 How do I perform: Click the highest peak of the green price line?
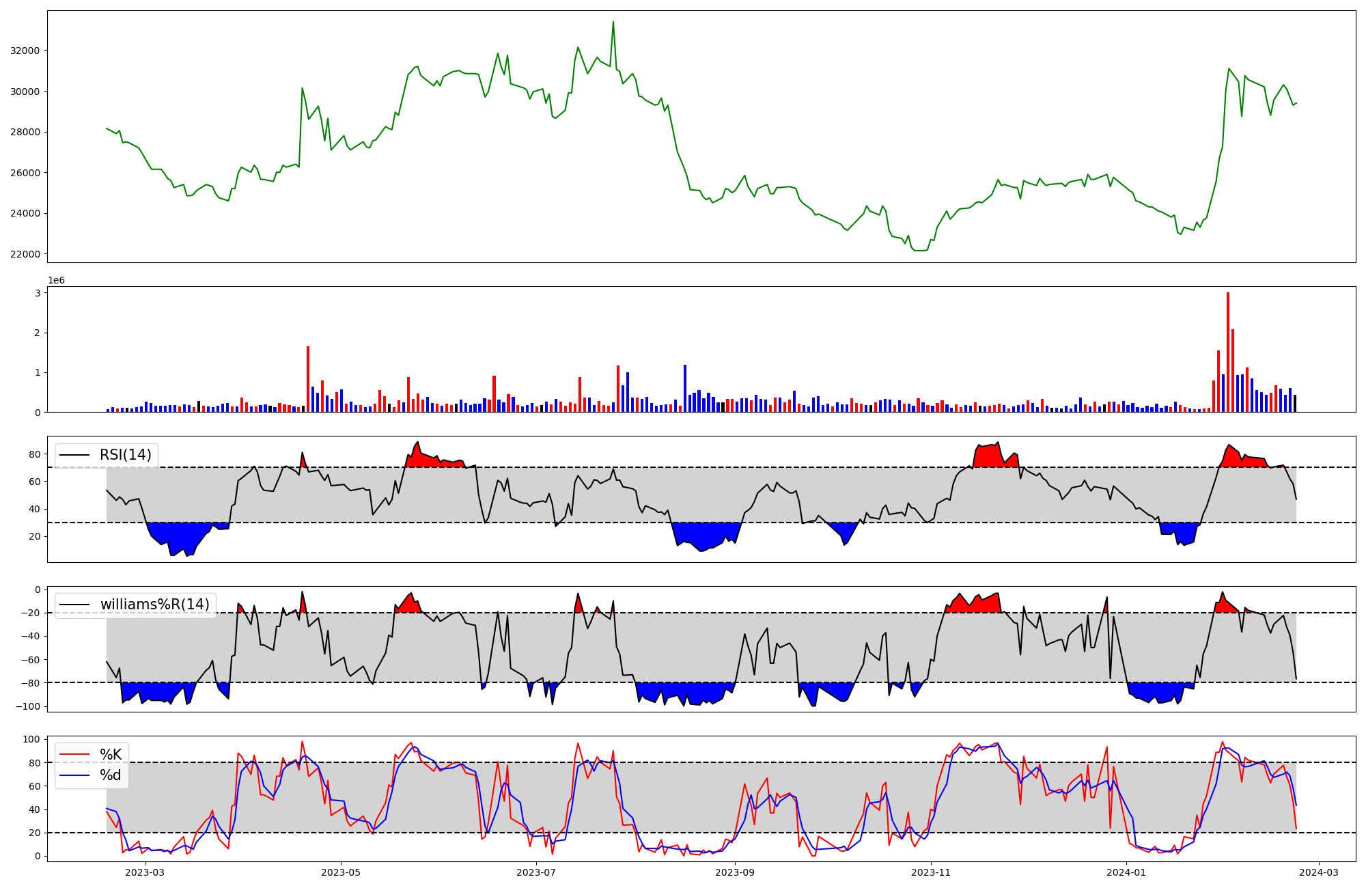point(613,23)
